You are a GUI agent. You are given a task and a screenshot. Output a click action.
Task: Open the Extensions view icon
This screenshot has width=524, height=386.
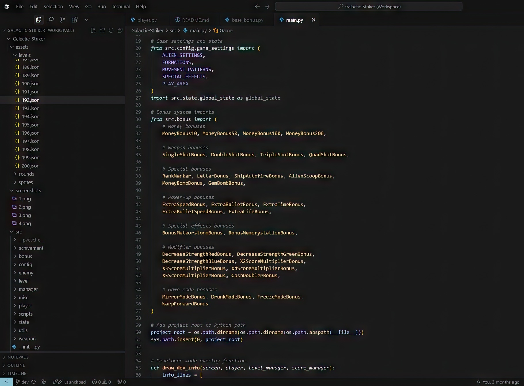(x=75, y=20)
